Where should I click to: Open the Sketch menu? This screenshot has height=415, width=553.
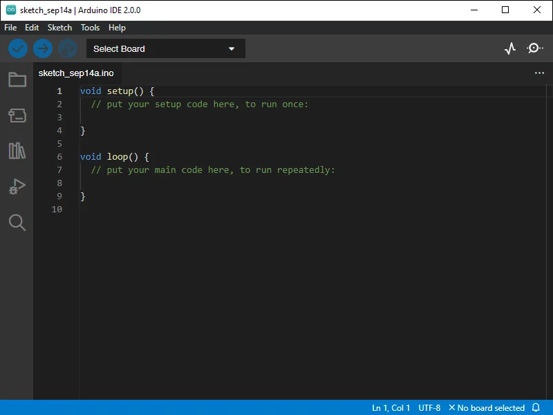(x=59, y=28)
